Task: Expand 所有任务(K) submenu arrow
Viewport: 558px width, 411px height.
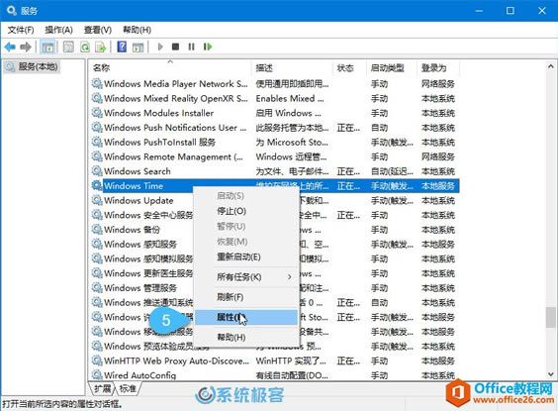Action: click(289, 276)
